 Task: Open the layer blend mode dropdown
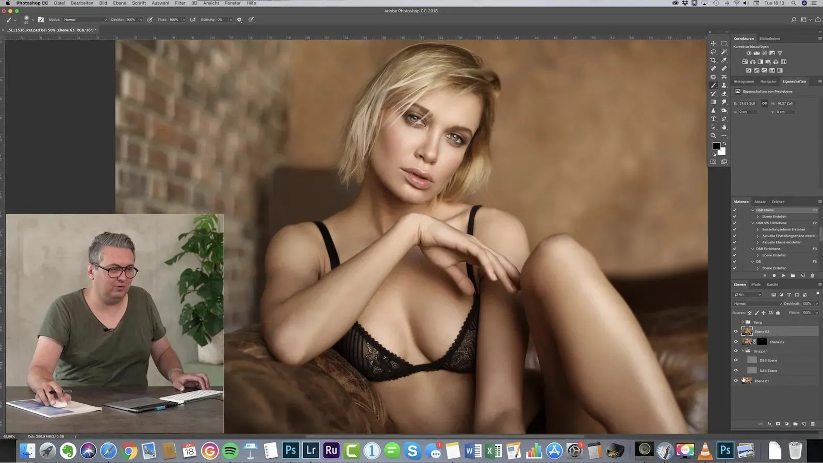758,304
